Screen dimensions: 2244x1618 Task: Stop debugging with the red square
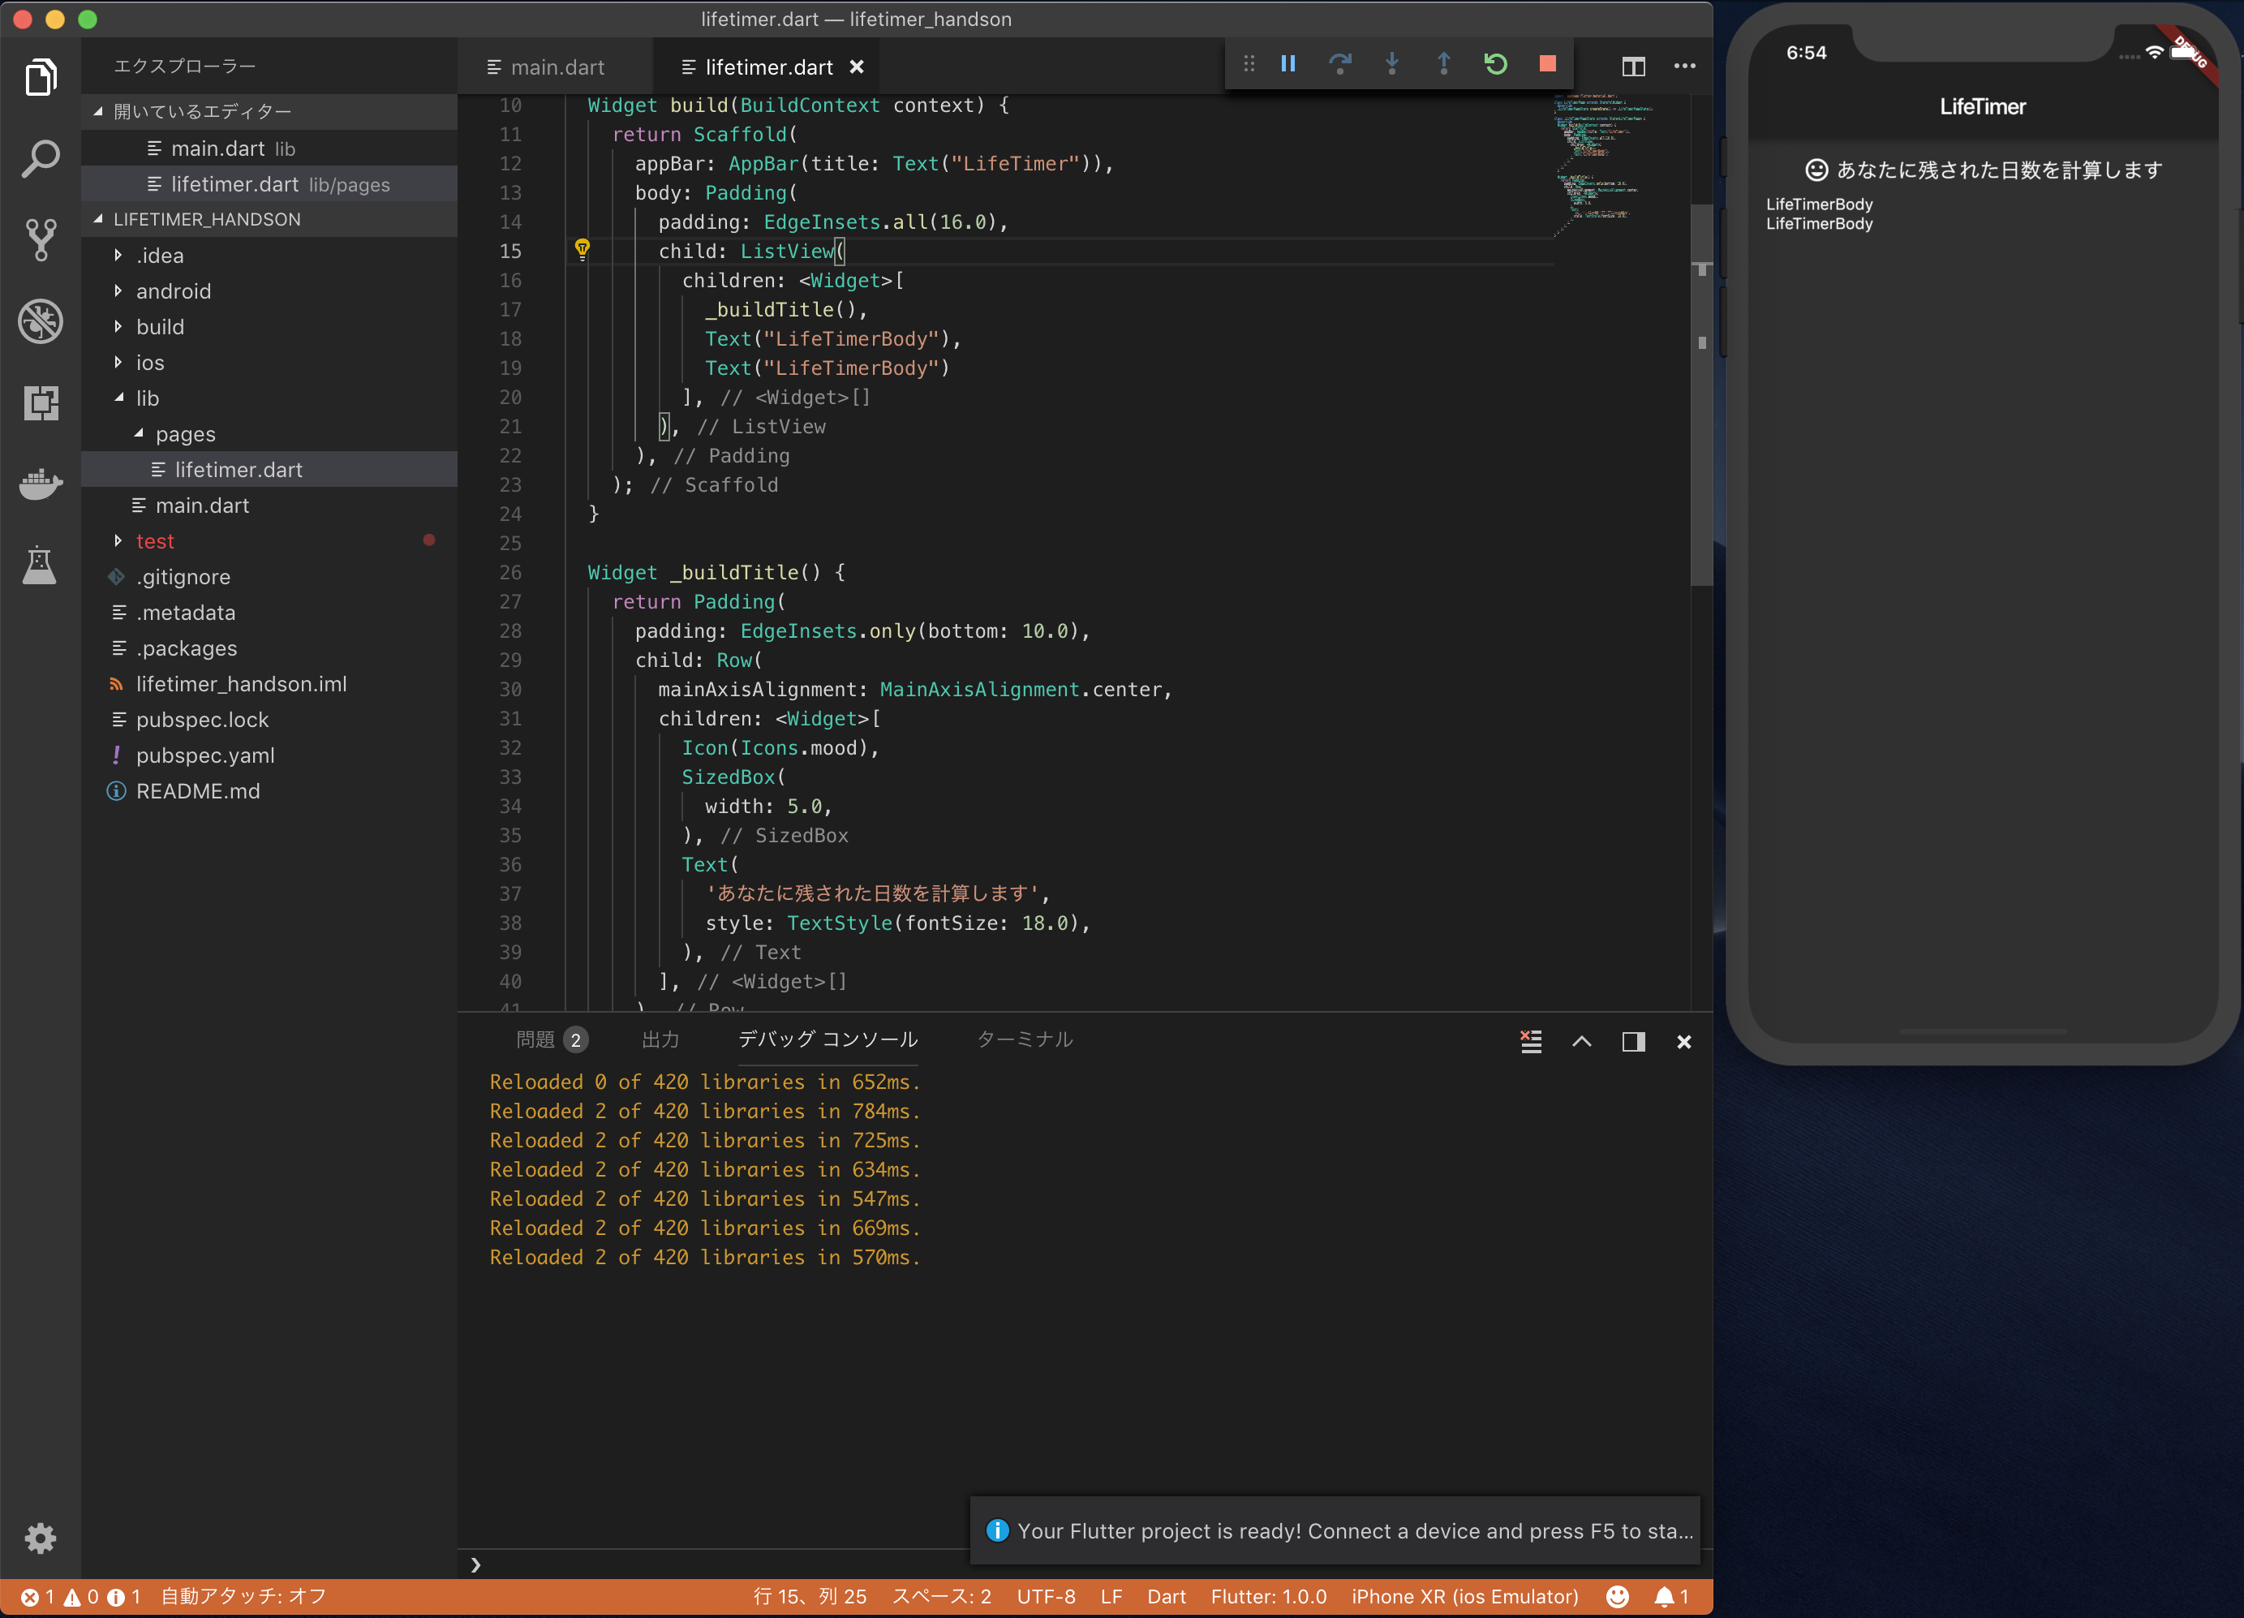pos(1549,64)
